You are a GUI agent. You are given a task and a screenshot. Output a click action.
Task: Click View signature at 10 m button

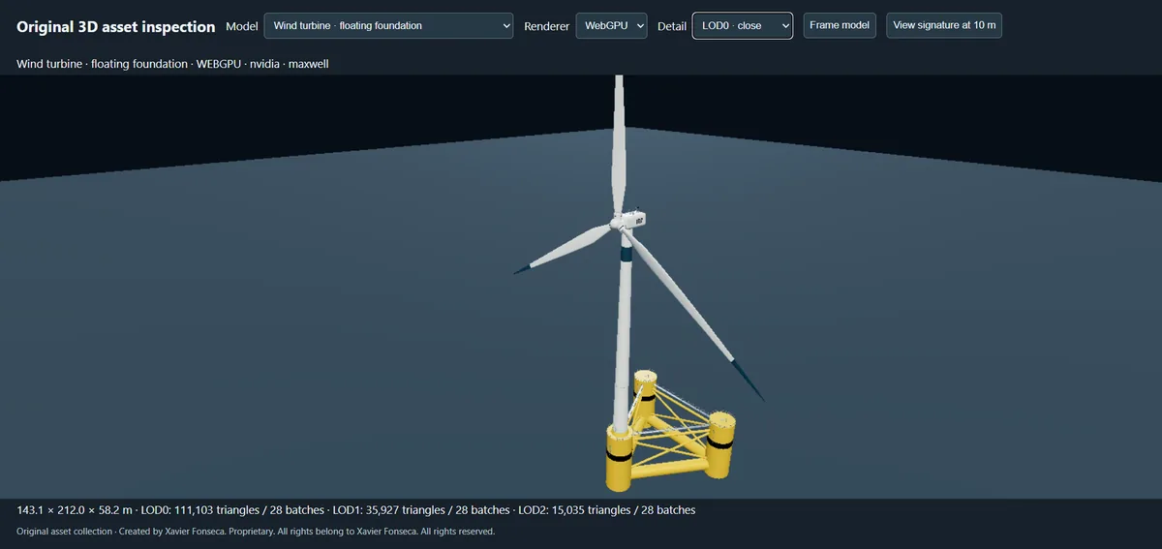click(x=944, y=25)
